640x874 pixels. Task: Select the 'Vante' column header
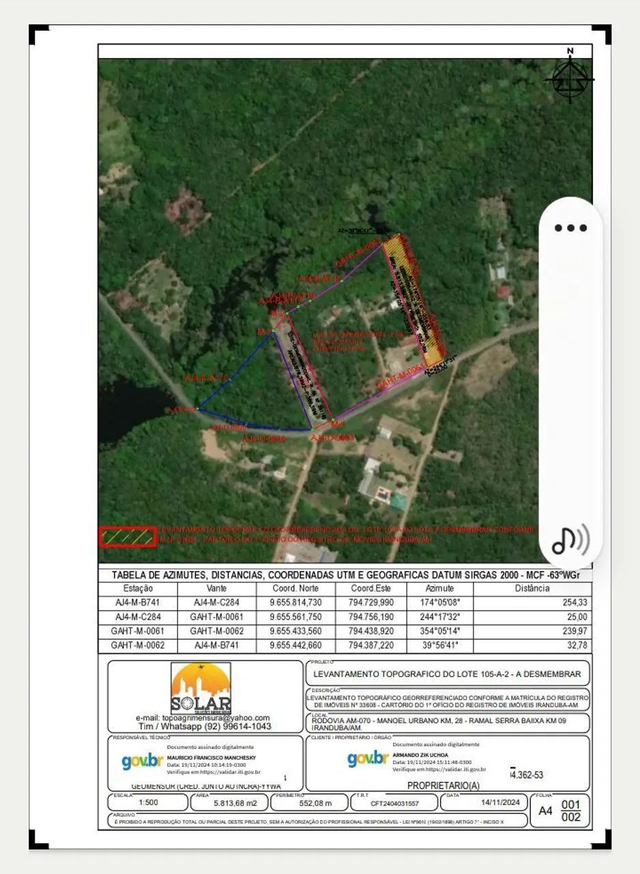pyautogui.click(x=216, y=589)
